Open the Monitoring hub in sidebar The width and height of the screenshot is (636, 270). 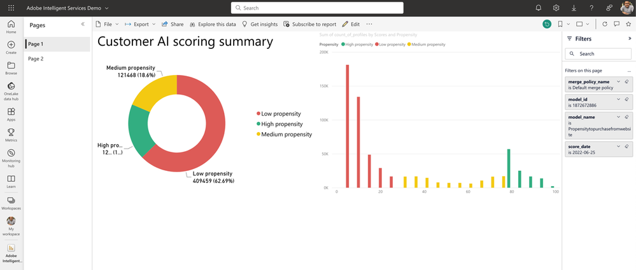tap(11, 158)
